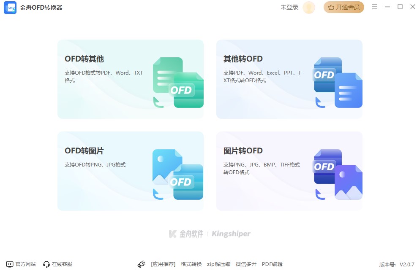Click the 支持OFD格式转PDF、Word、TXT description
417x271 pixels.
pos(104,76)
